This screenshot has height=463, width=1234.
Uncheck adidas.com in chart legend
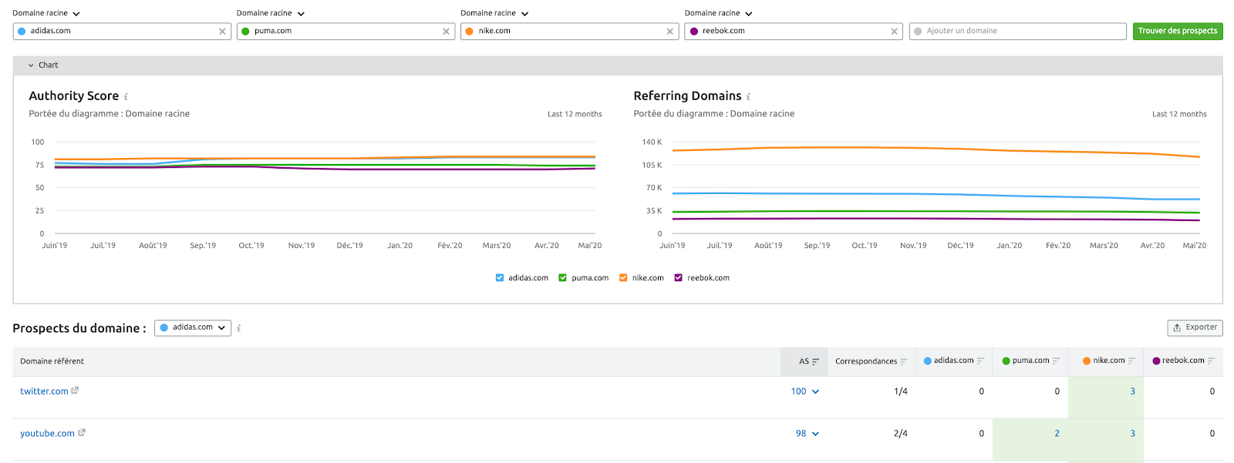coord(500,278)
